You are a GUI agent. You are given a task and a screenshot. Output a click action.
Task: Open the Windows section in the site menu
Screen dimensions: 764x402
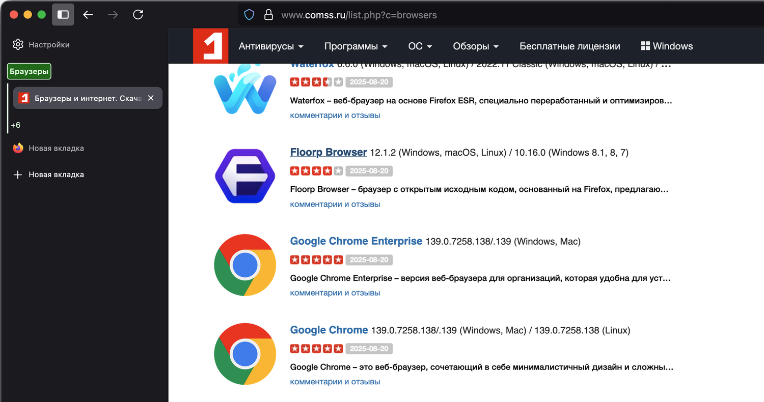pos(667,46)
